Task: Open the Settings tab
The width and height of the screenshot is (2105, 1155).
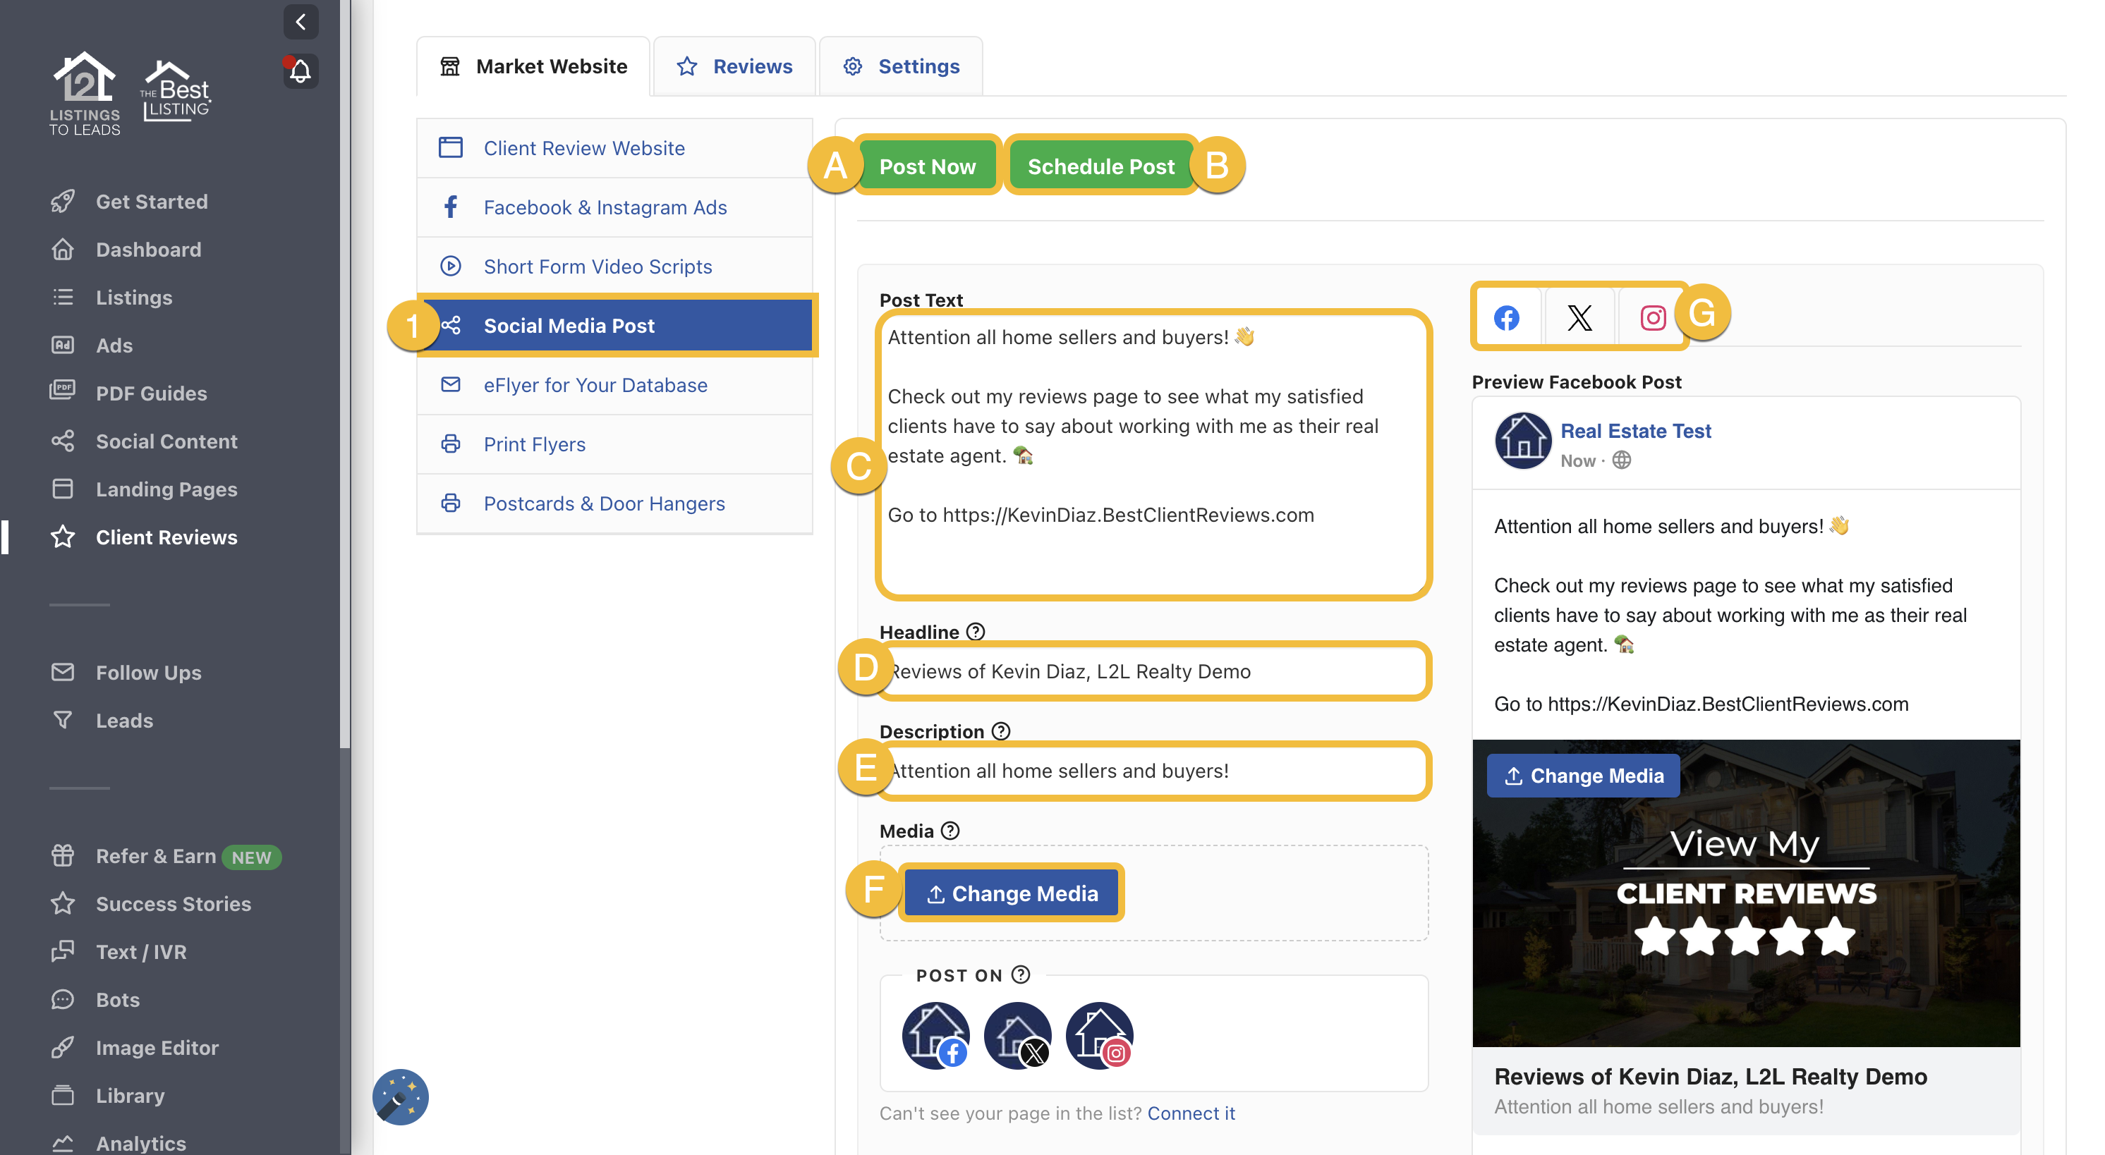Action: pyautogui.click(x=902, y=66)
